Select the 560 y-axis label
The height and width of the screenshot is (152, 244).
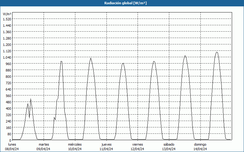pyautogui.click(x=9, y=96)
